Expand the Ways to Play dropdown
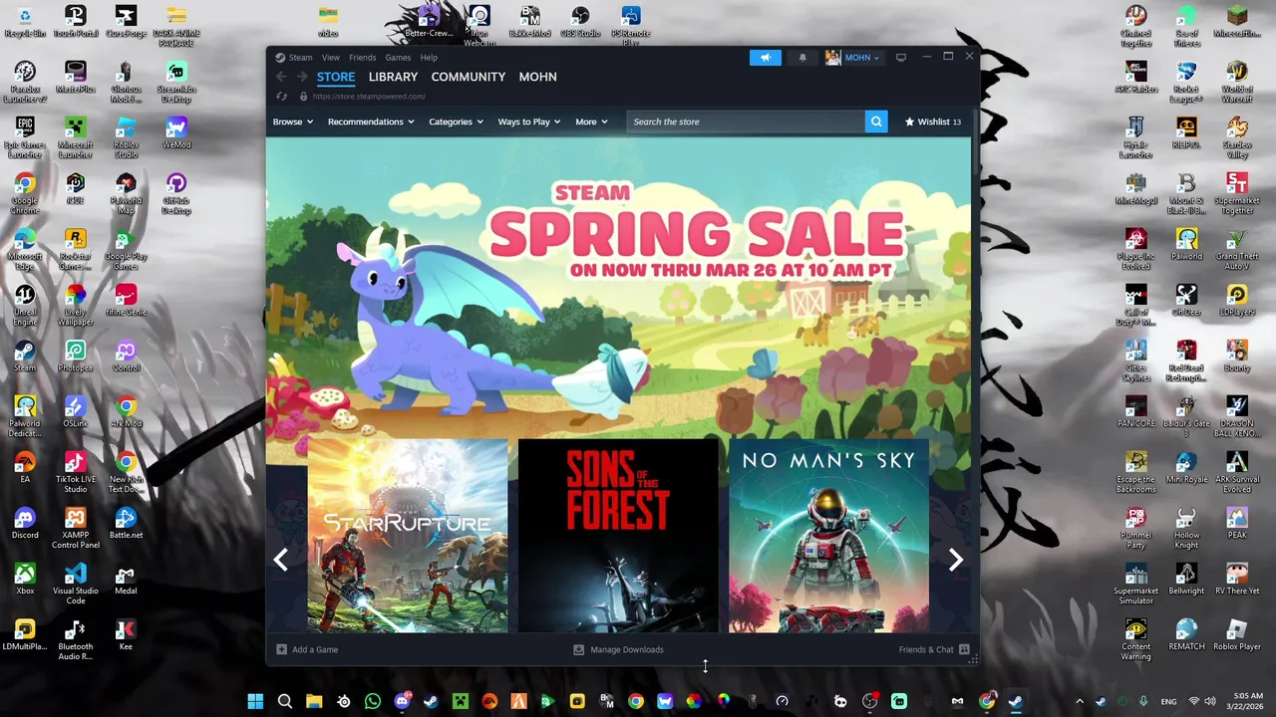This screenshot has height=717, width=1276. point(529,121)
